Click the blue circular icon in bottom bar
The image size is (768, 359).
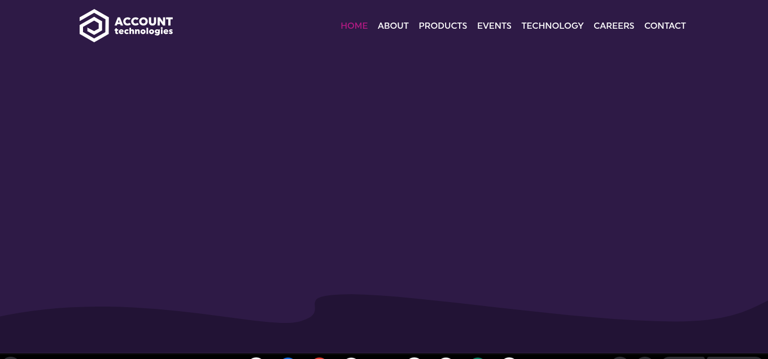click(288, 357)
